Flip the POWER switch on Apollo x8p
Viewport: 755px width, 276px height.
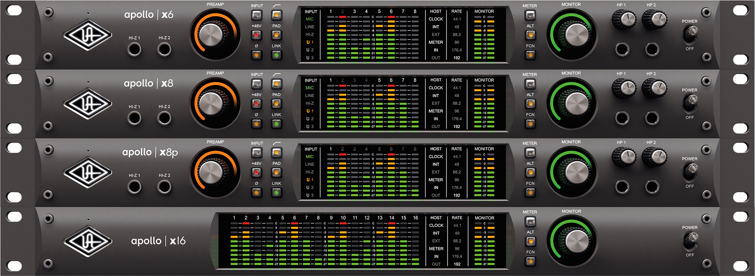click(690, 172)
